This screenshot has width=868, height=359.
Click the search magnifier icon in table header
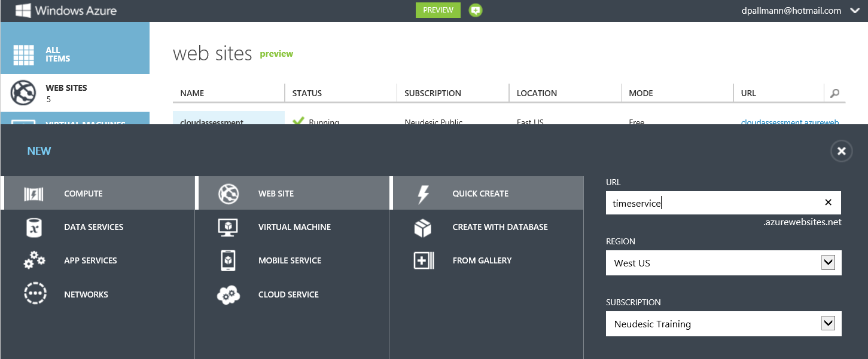point(835,93)
